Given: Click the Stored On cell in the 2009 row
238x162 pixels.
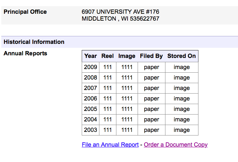Looking at the screenshot, I should click(x=182, y=67).
